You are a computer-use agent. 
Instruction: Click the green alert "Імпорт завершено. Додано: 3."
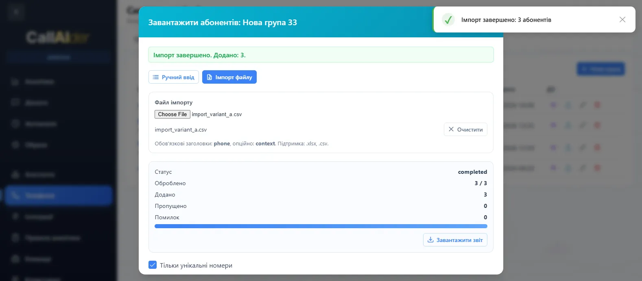click(321, 55)
